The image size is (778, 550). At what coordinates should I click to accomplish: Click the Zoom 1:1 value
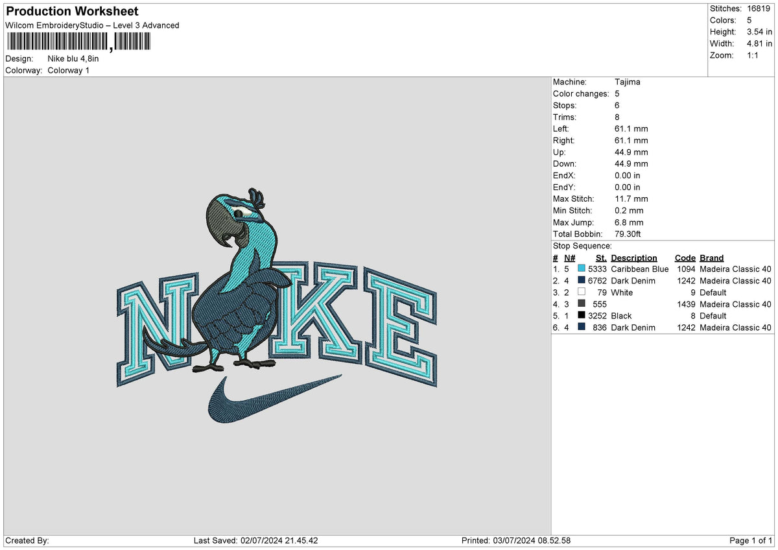(x=753, y=55)
